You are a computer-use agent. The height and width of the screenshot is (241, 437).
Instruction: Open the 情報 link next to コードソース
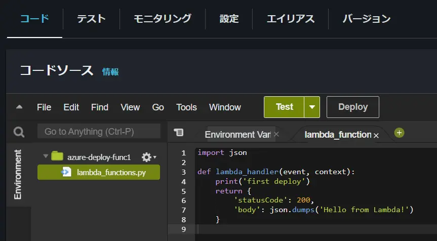click(x=110, y=72)
